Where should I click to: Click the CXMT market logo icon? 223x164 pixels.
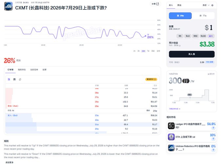pos(9,6)
